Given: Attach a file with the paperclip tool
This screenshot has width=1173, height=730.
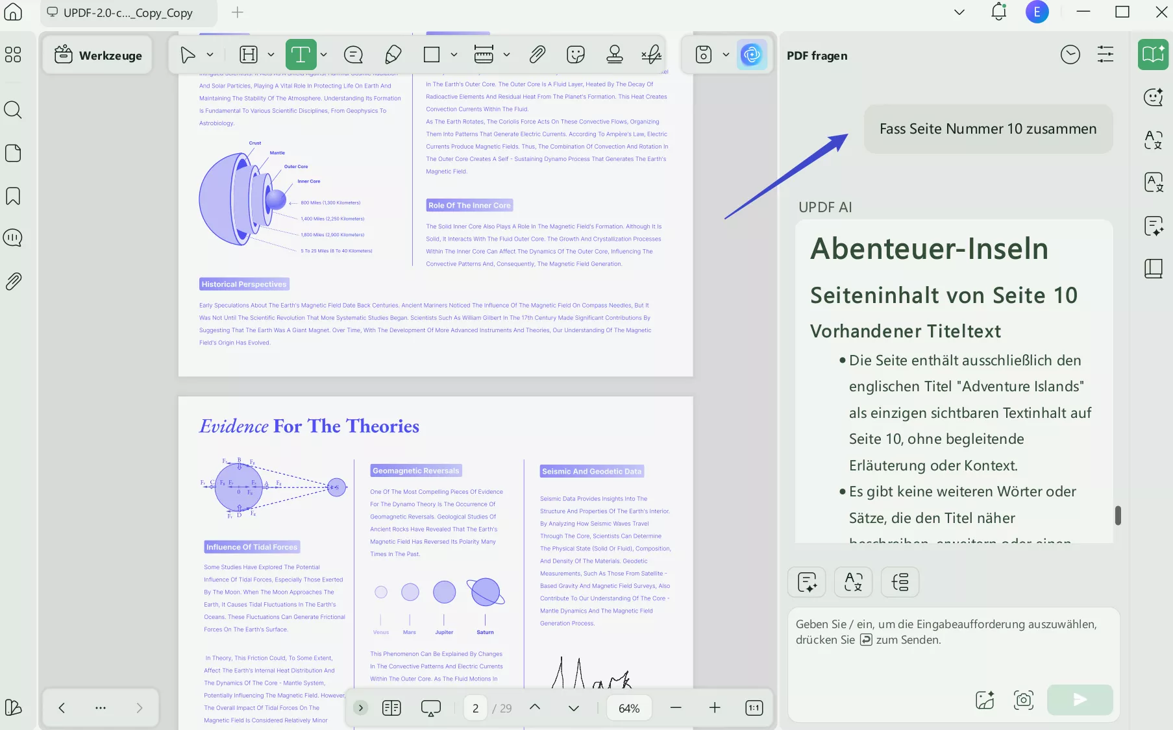Looking at the screenshot, I should (537, 55).
